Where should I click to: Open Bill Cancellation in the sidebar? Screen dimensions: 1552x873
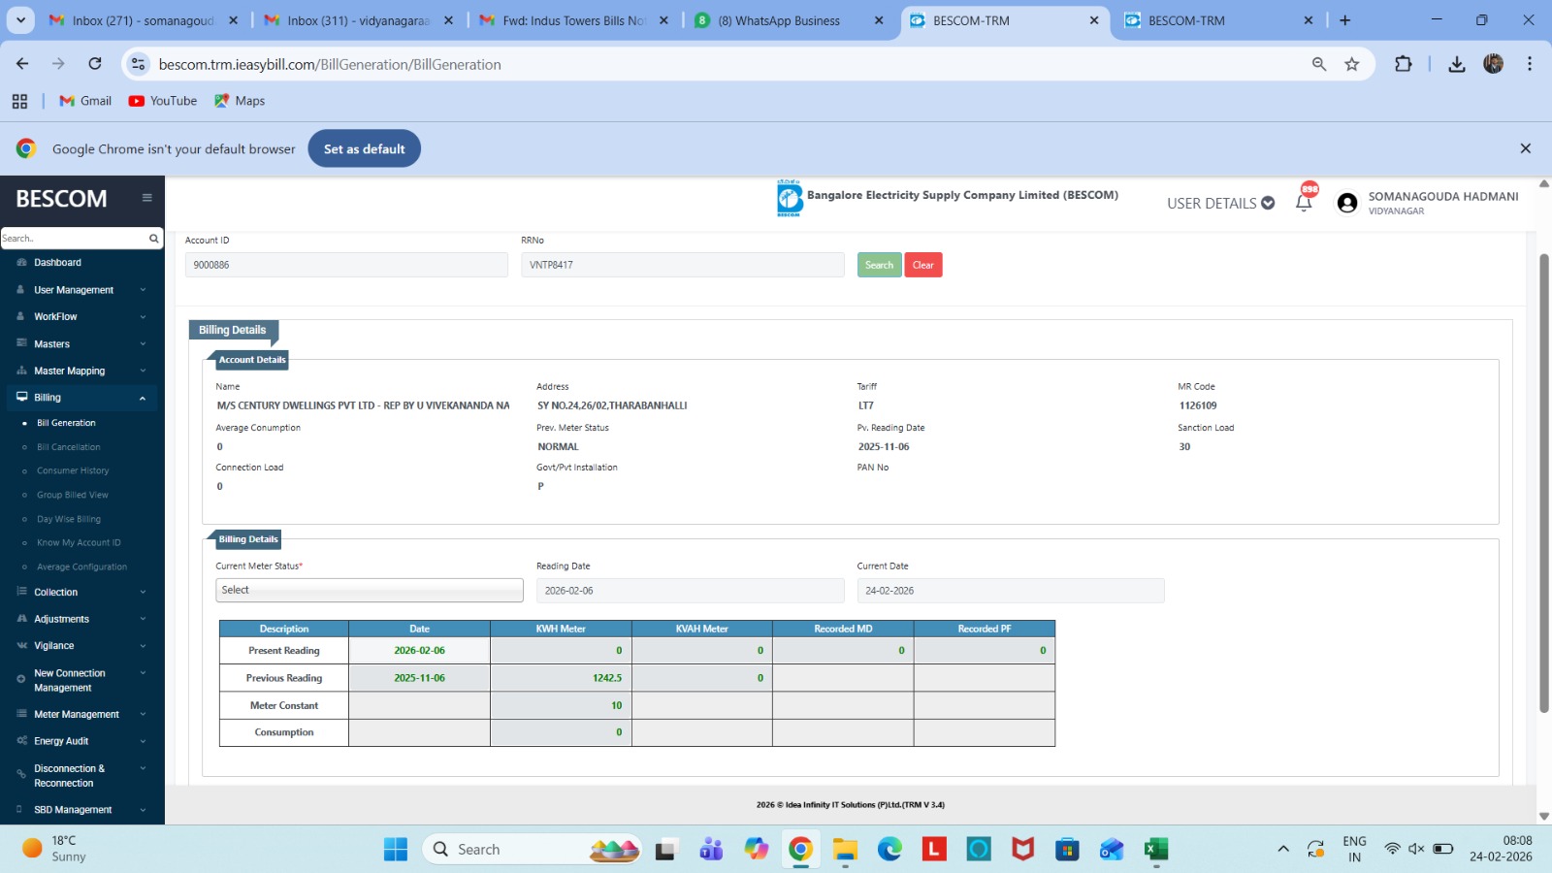pos(69,447)
